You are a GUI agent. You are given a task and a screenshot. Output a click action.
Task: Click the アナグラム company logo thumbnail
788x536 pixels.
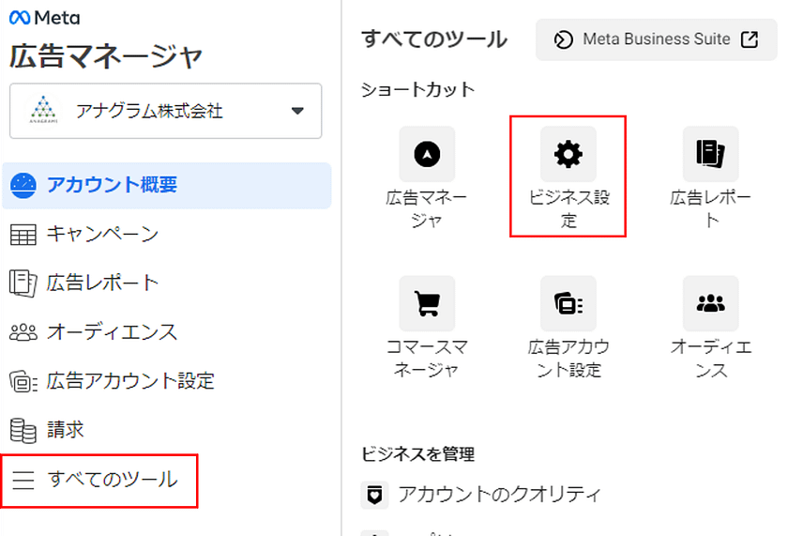click(x=44, y=111)
